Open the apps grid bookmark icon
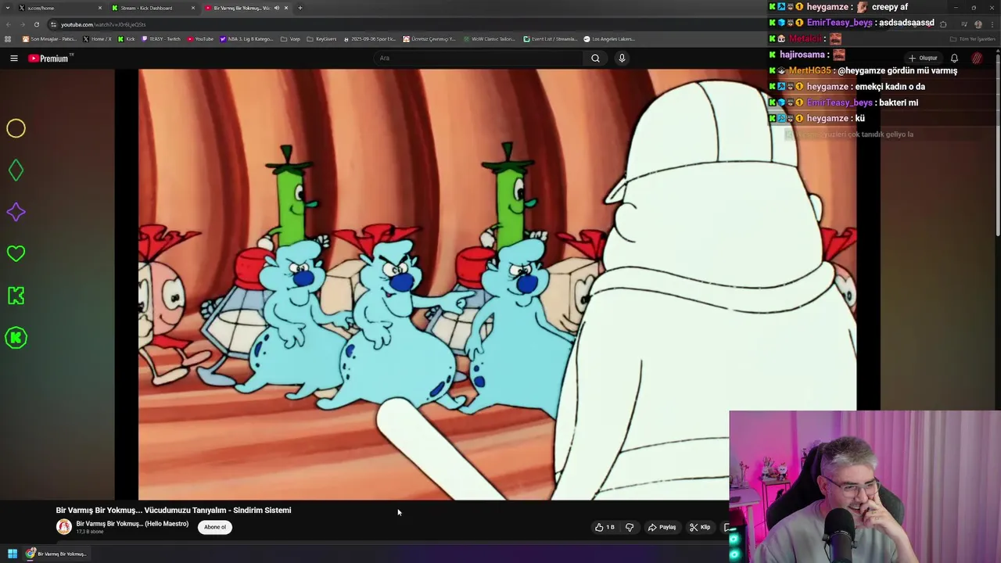This screenshot has width=1001, height=563. [8, 38]
